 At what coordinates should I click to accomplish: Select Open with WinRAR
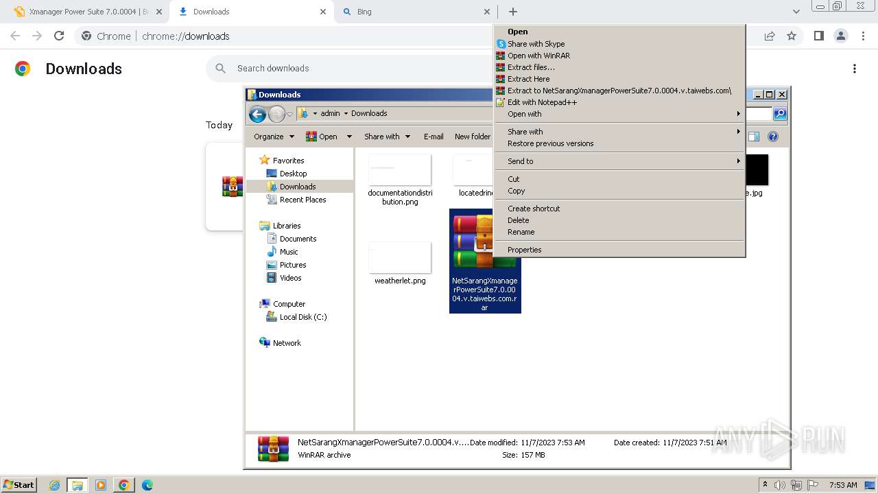pyautogui.click(x=538, y=56)
